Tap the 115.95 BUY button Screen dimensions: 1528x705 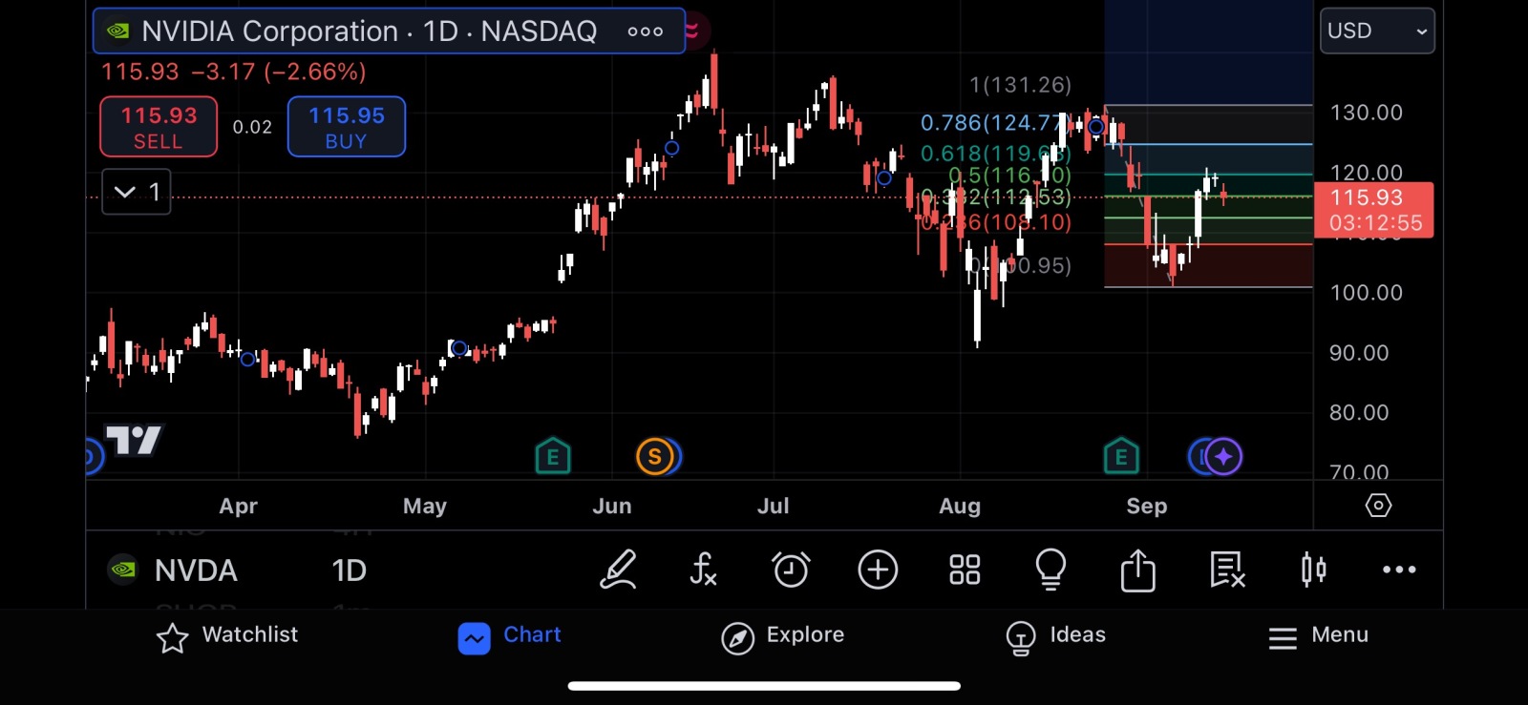tap(347, 127)
